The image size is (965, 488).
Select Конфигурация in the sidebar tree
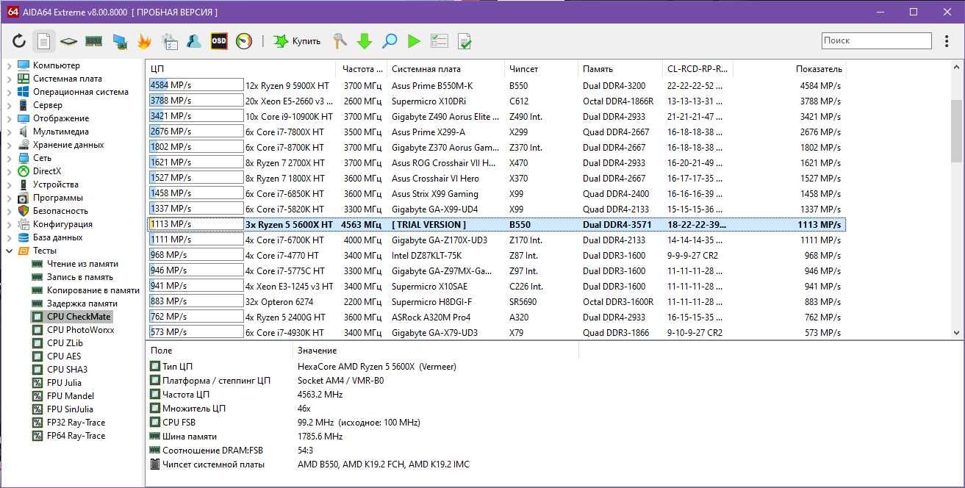(62, 224)
